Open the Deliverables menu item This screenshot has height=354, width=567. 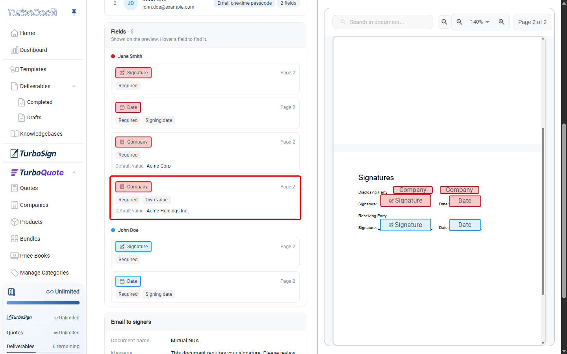point(35,86)
